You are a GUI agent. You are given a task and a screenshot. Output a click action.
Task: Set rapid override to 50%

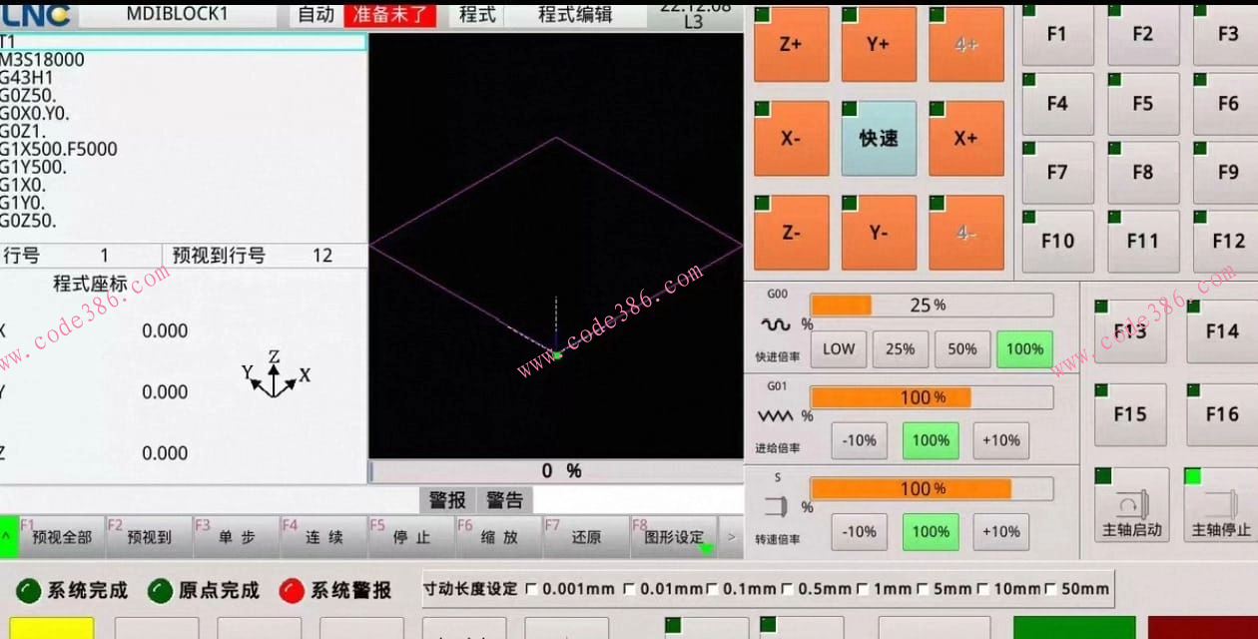[x=961, y=349]
